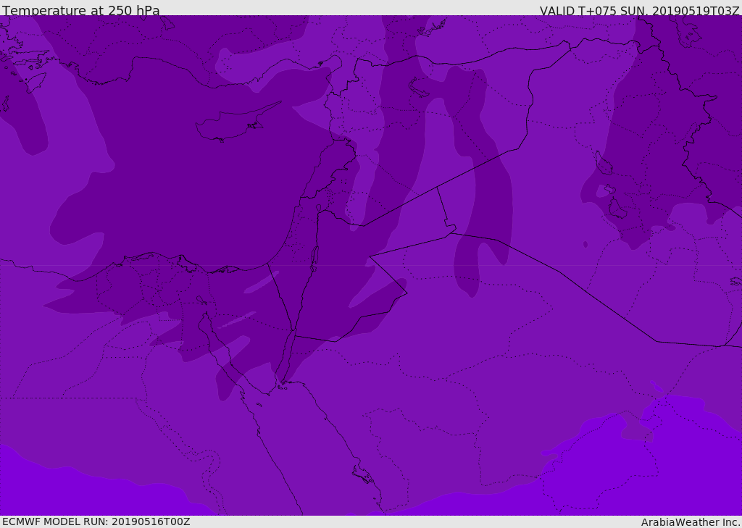
Task: Click the 'Temperature at 250 hPa' title
Action: pos(81,10)
